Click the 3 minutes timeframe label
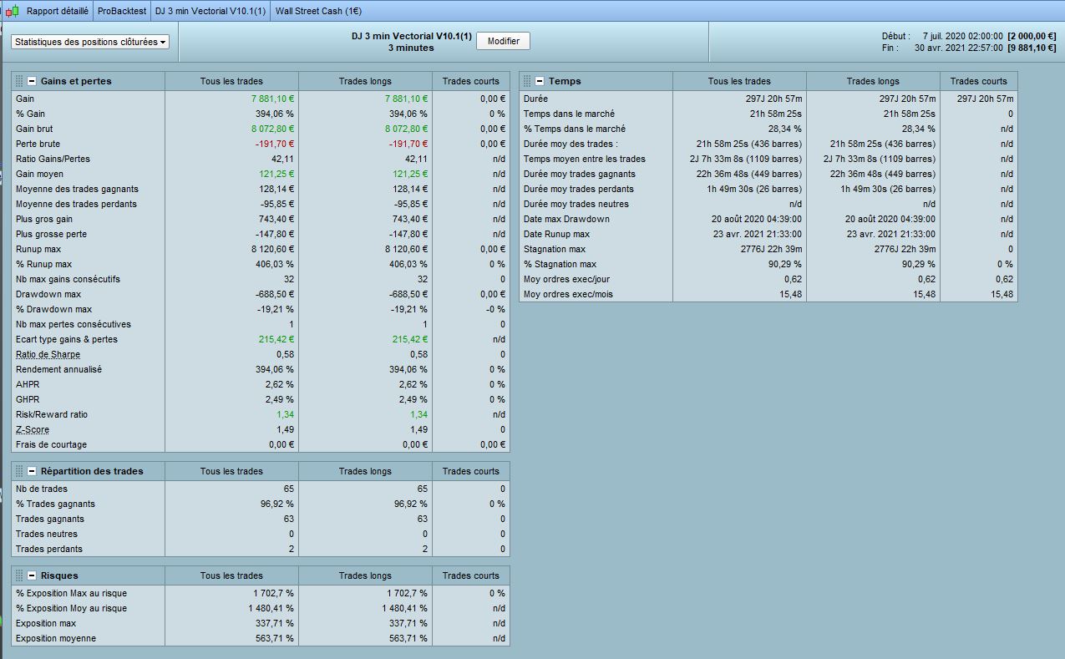The image size is (1065, 659). 411,48
